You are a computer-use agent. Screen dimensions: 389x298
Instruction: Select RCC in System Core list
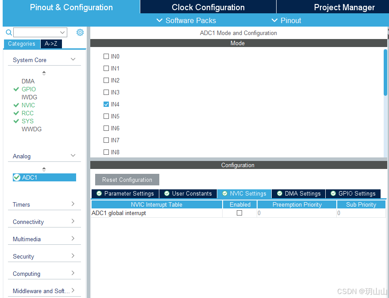pos(27,113)
